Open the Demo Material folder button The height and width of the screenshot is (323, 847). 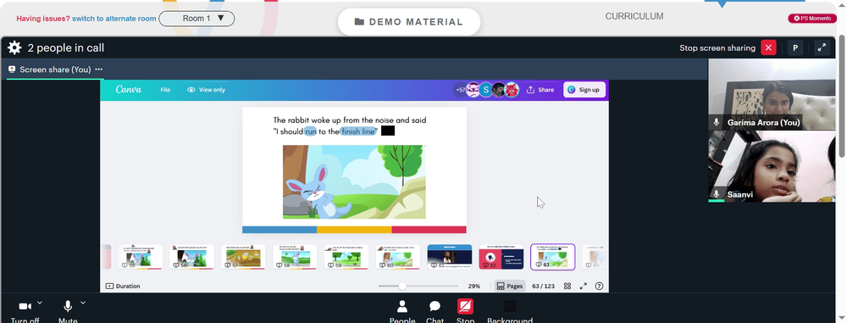409,22
